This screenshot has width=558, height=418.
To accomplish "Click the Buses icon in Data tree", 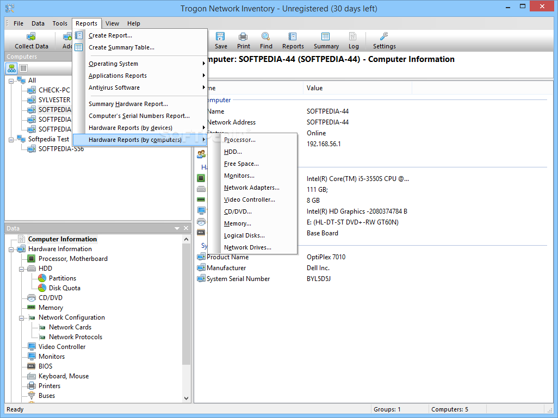I will point(32,396).
